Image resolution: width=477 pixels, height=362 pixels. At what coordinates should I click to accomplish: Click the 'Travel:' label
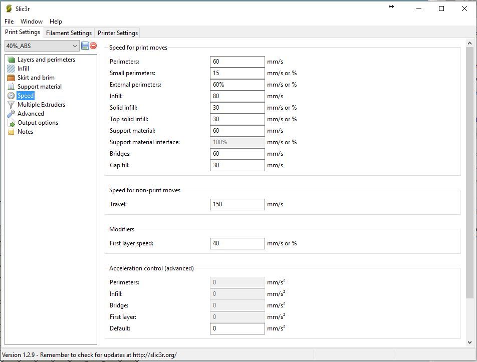pyautogui.click(x=118, y=204)
